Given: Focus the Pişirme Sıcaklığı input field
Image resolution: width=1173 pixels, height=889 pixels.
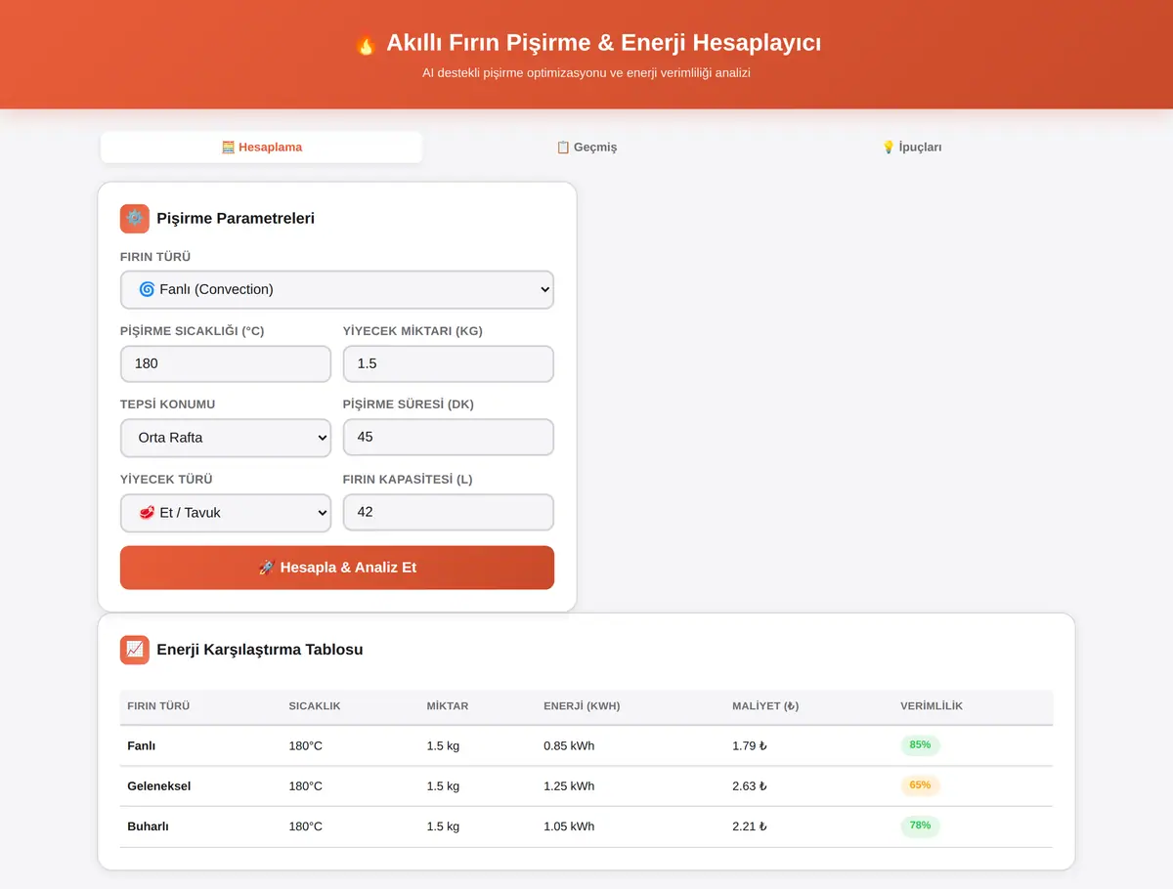Looking at the screenshot, I should 226,363.
